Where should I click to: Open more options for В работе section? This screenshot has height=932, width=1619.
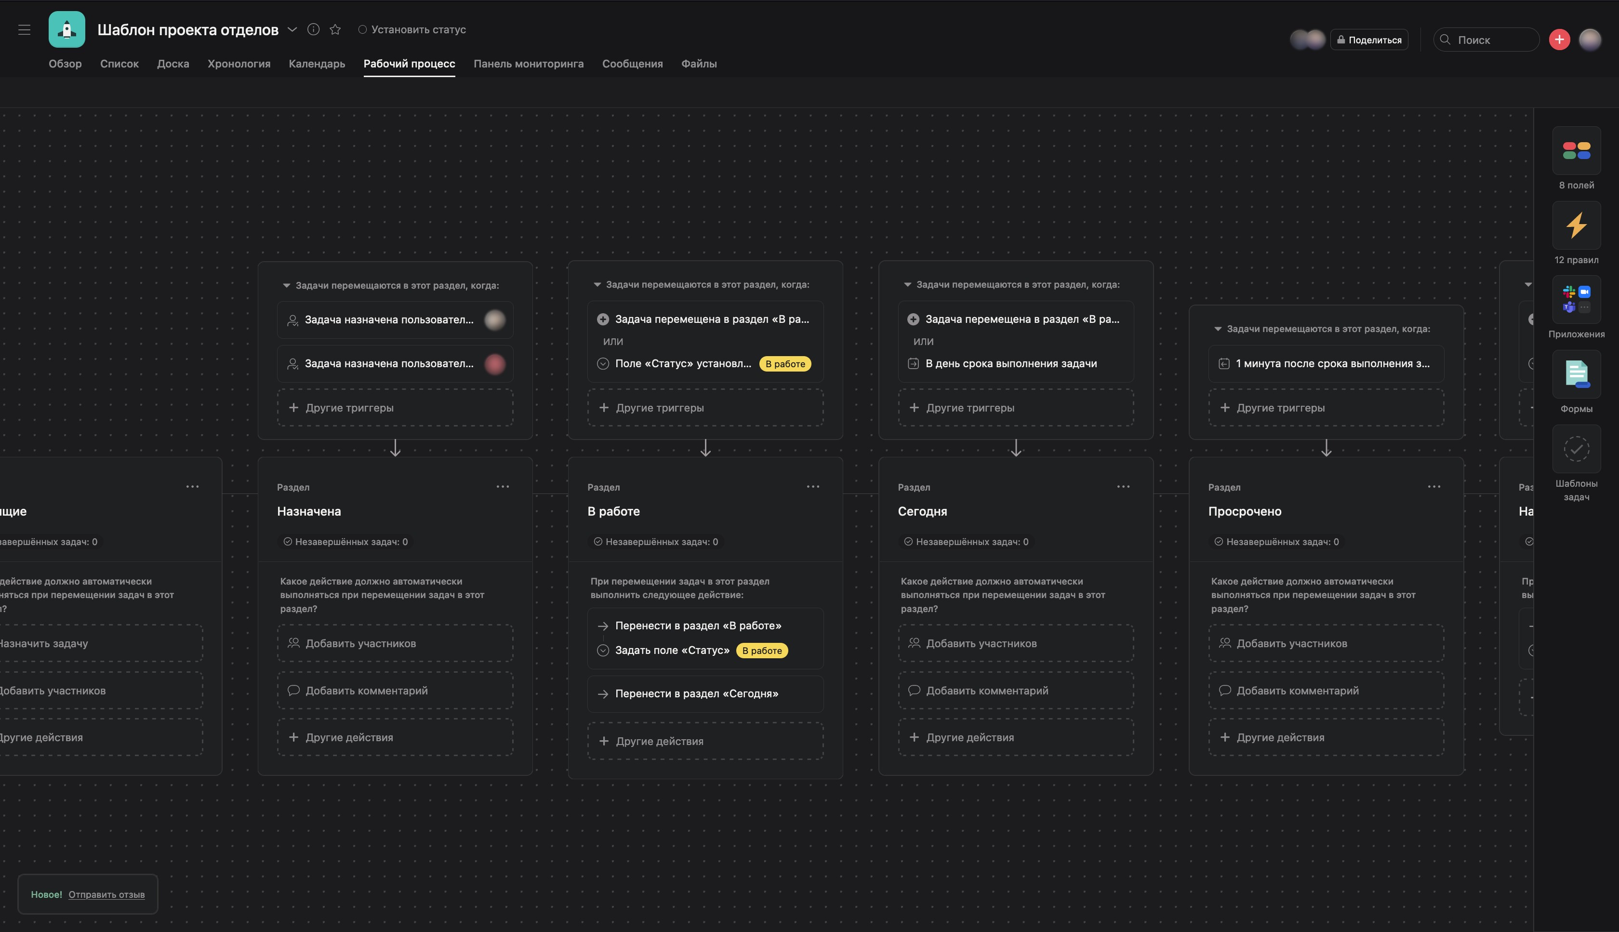coord(813,487)
